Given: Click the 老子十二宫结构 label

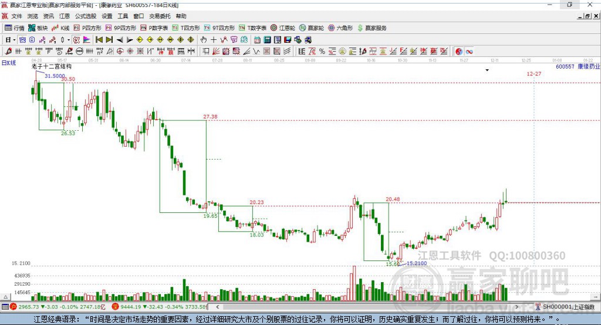Looking at the screenshot, I should (52, 66).
